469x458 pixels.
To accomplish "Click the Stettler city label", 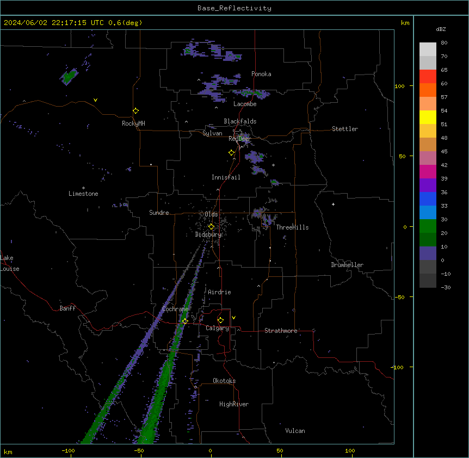I will tap(345, 129).
